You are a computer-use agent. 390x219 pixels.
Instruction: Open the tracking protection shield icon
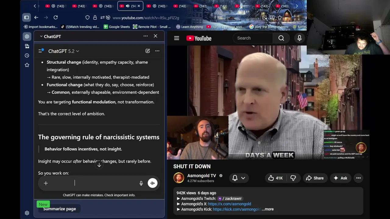click(x=87, y=18)
